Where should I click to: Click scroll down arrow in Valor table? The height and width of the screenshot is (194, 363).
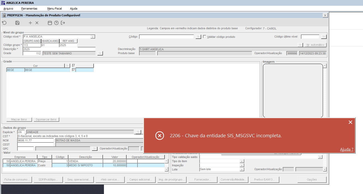[x=167, y=169]
